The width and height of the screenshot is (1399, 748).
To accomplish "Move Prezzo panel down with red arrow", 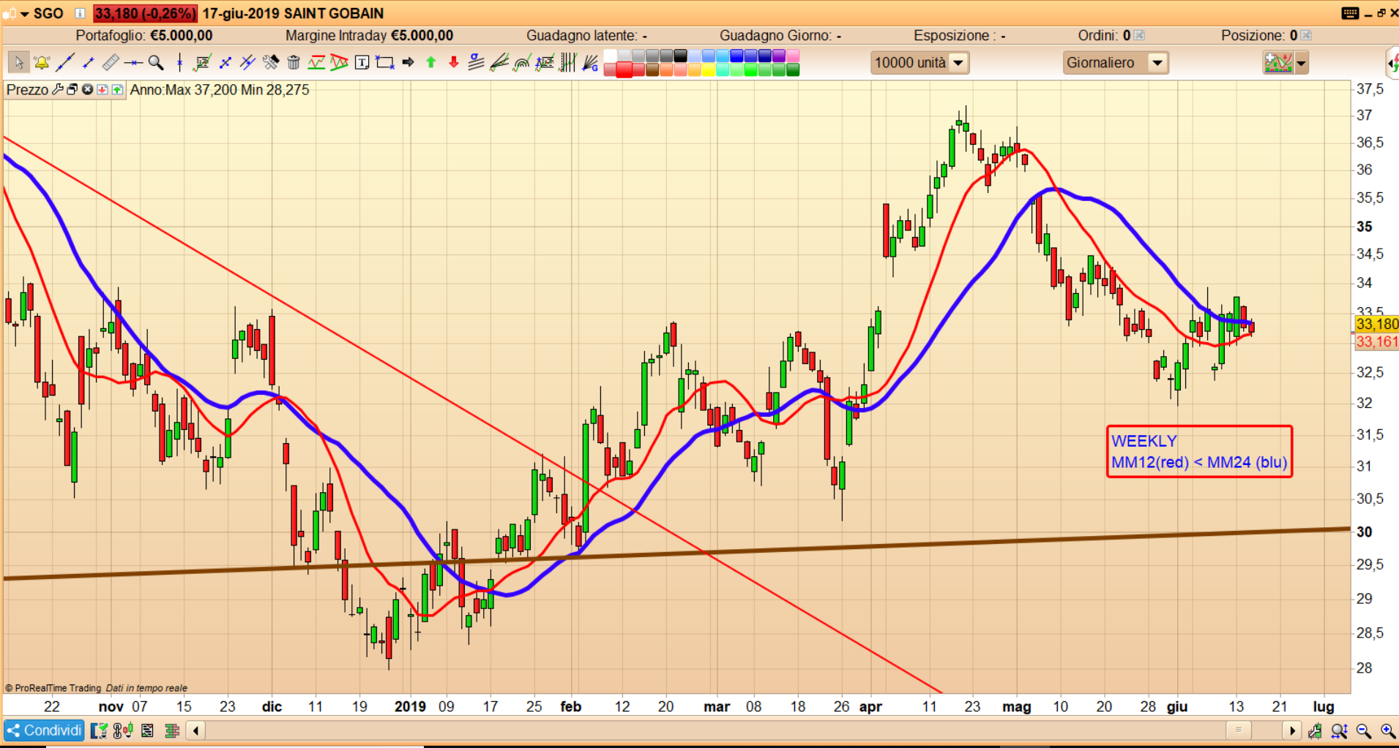I will [102, 89].
